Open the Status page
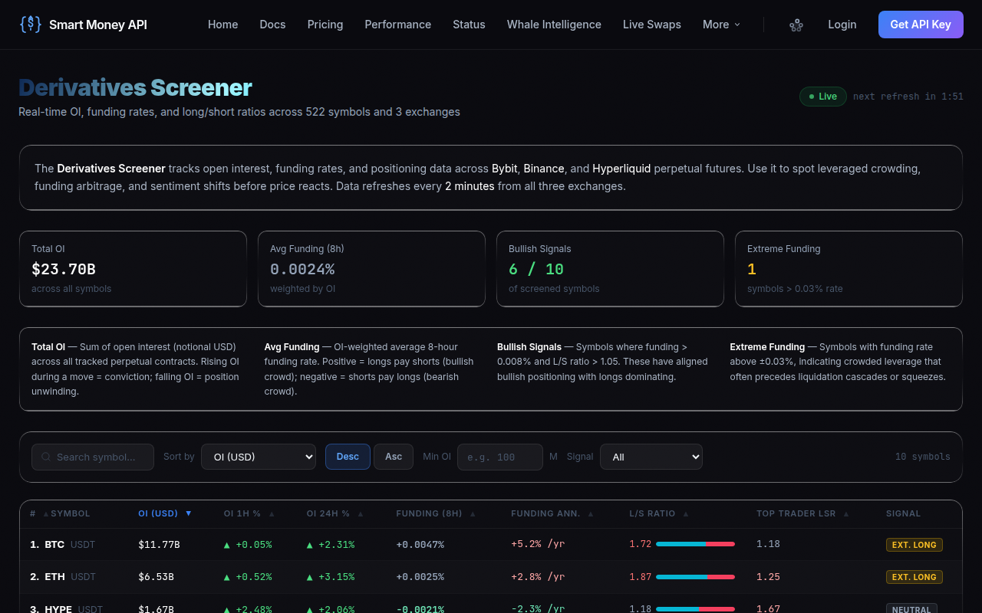This screenshot has height=613, width=982. (x=469, y=25)
